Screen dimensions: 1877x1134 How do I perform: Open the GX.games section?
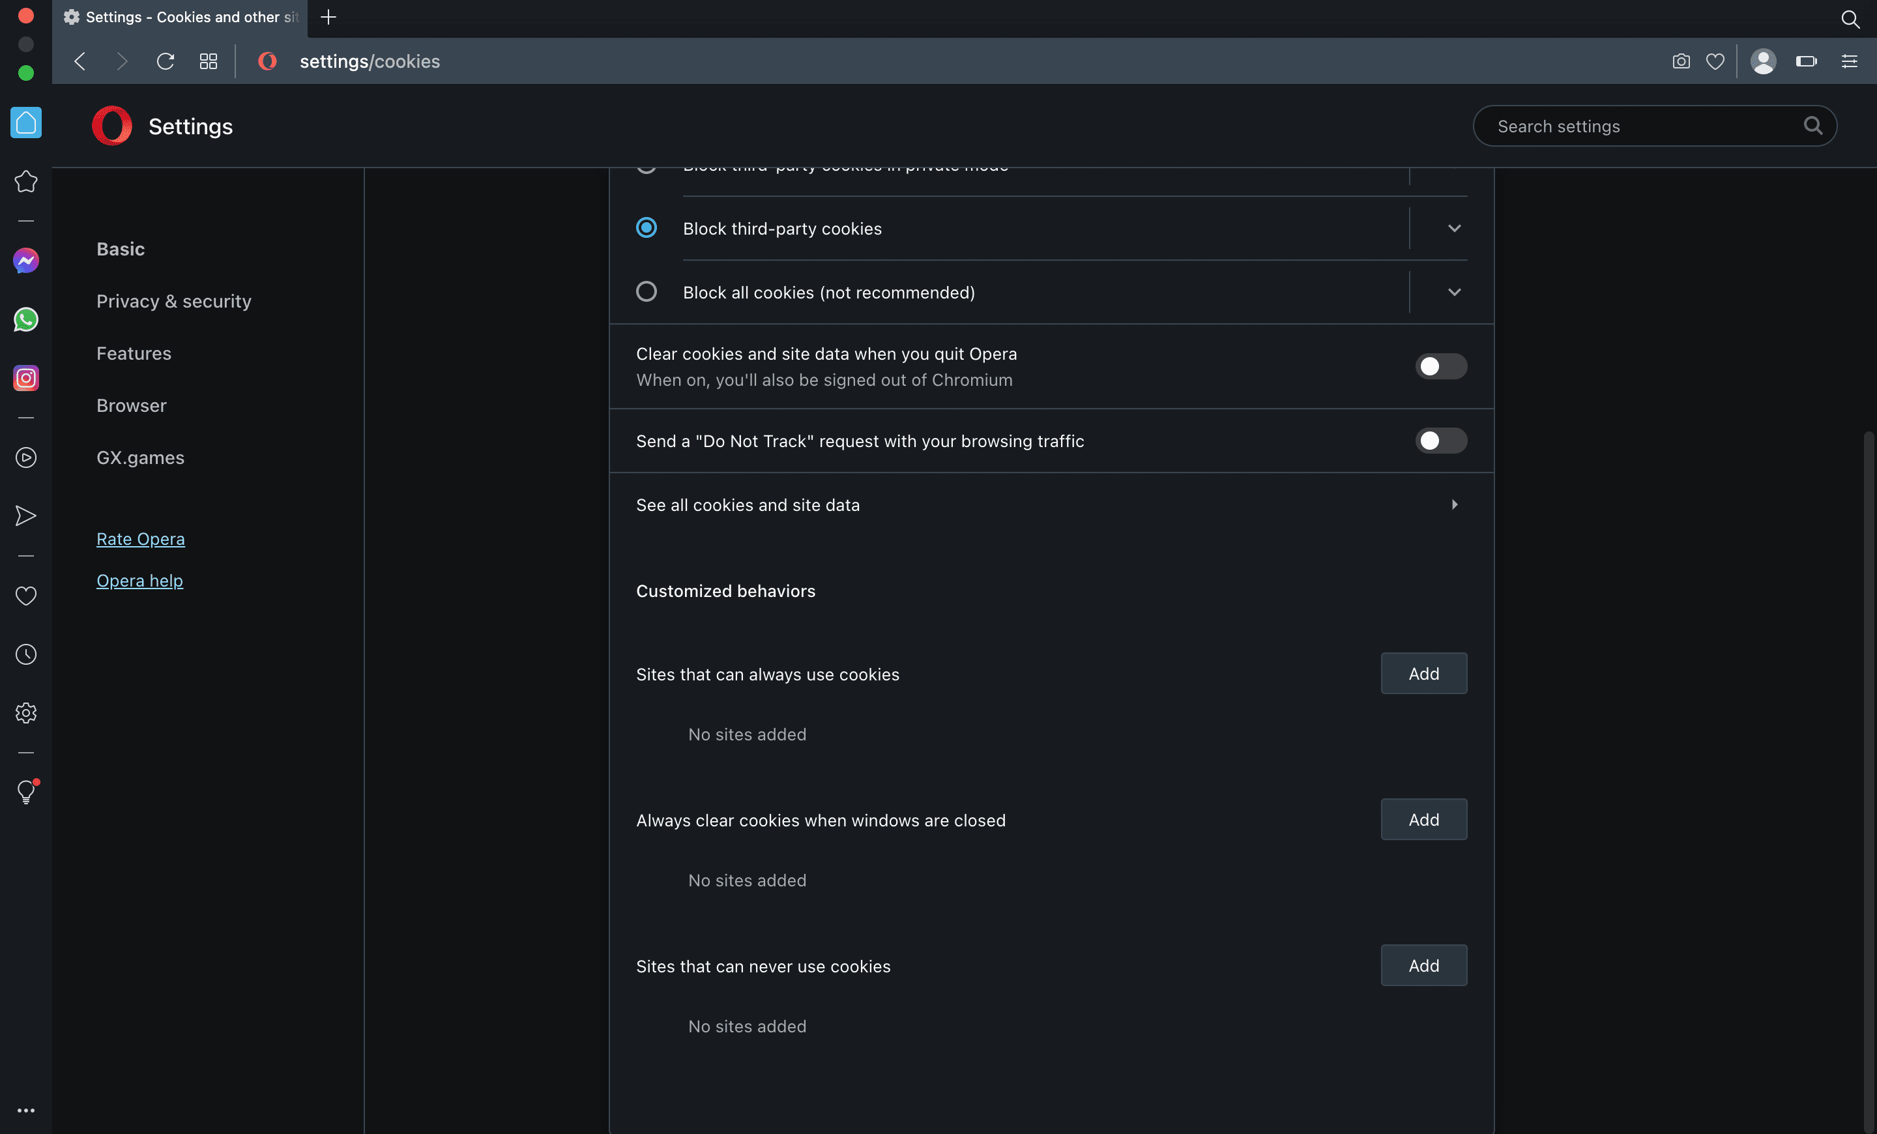(141, 457)
